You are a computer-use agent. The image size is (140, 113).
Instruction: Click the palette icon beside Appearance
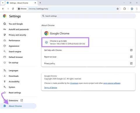point(5,46)
